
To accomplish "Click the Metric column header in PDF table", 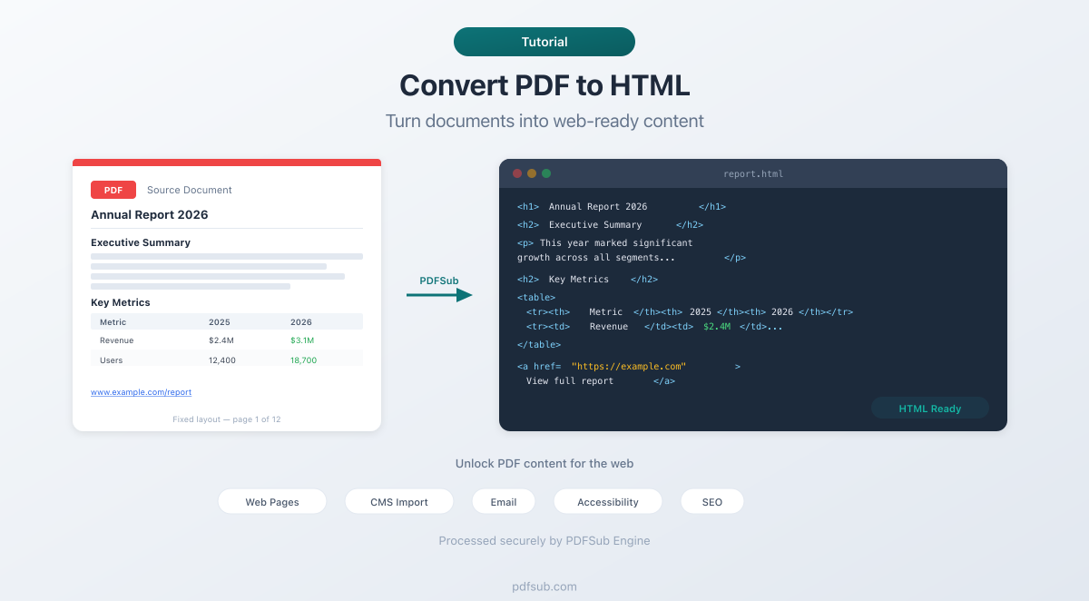I will point(113,321).
